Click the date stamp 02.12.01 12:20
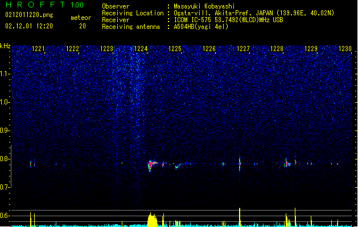Viewport: 358px width, 227px height. pos(29,26)
